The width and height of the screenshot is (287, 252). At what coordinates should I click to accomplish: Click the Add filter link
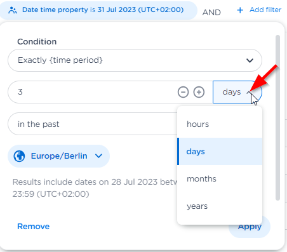tap(265, 10)
